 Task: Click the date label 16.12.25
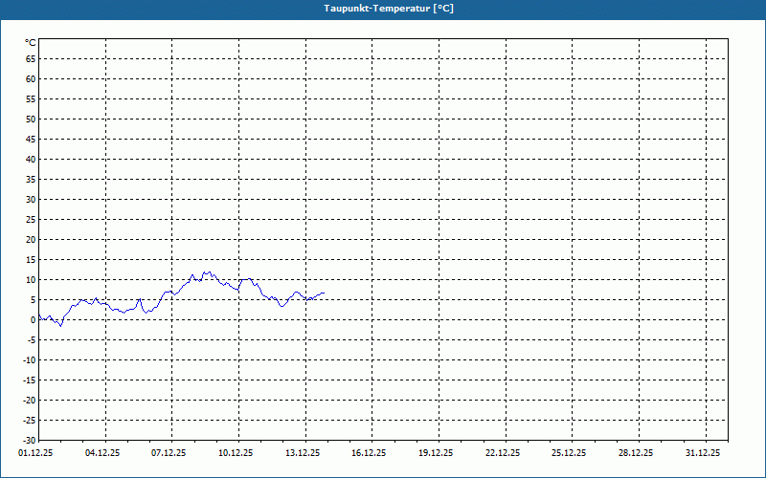point(369,453)
